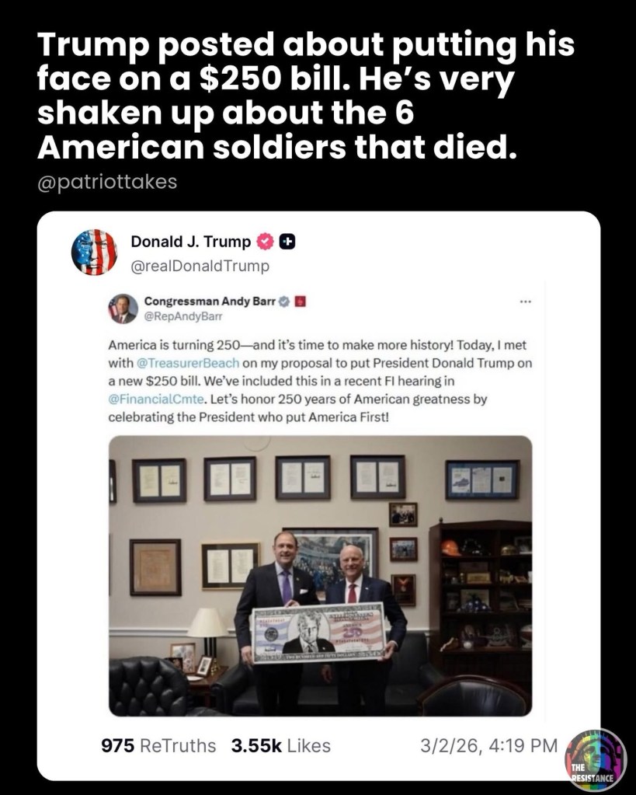Click the red verified badge beside Donald J. Trump
The image size is (636, 795).
266,242
